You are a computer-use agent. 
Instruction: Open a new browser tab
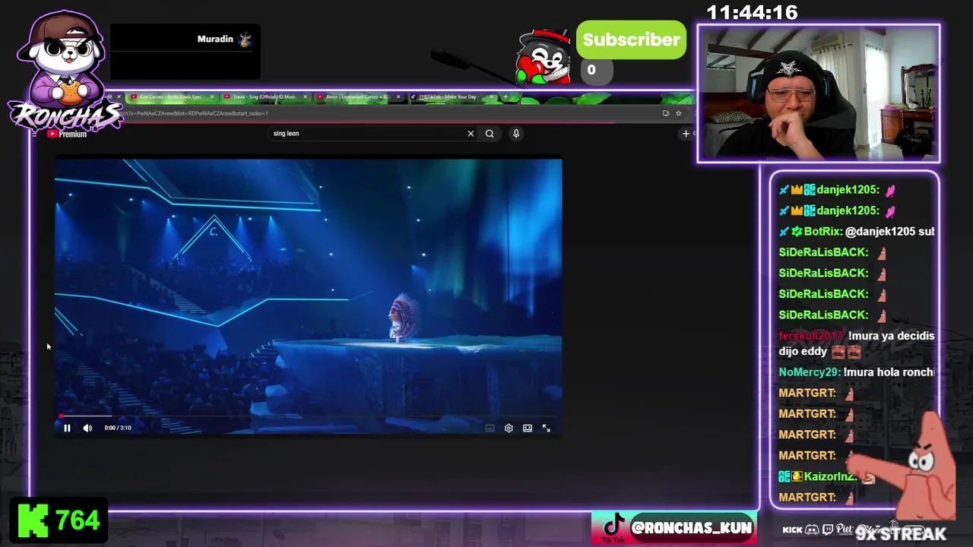506,97
